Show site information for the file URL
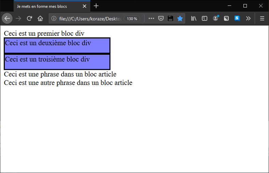This screenshot has height=173, width=269. (54, 18)
